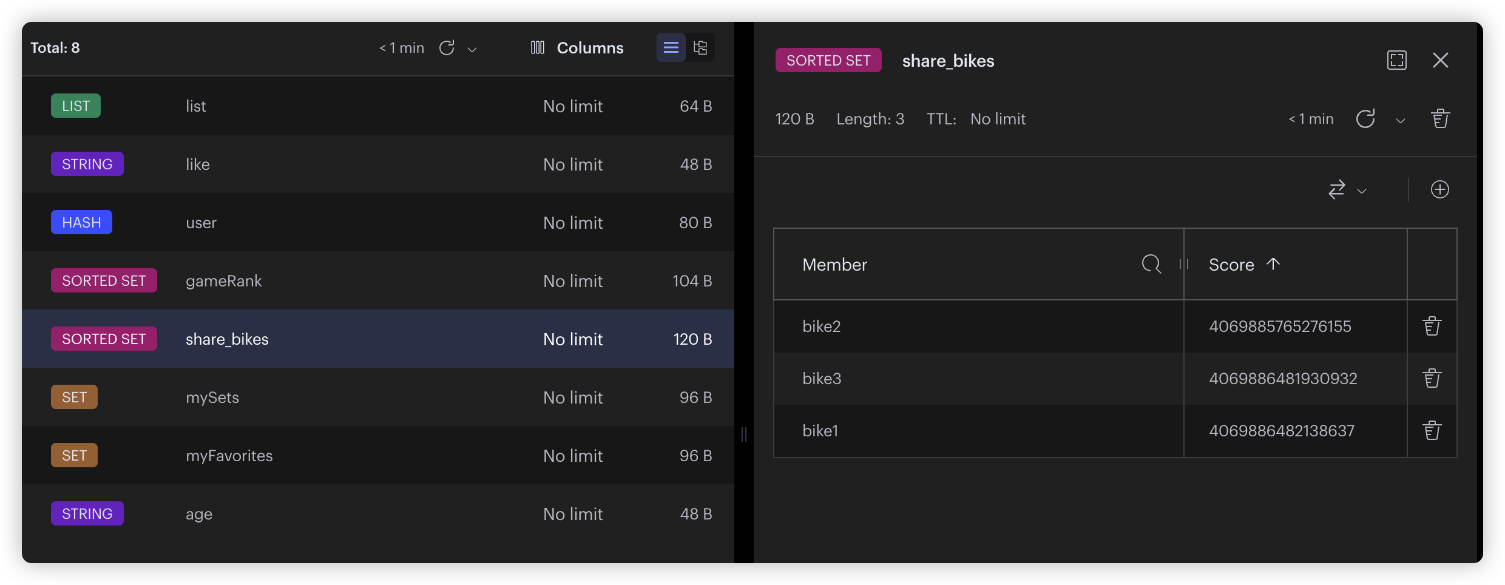
Task: Remove member bike1
Action: 1432,431
